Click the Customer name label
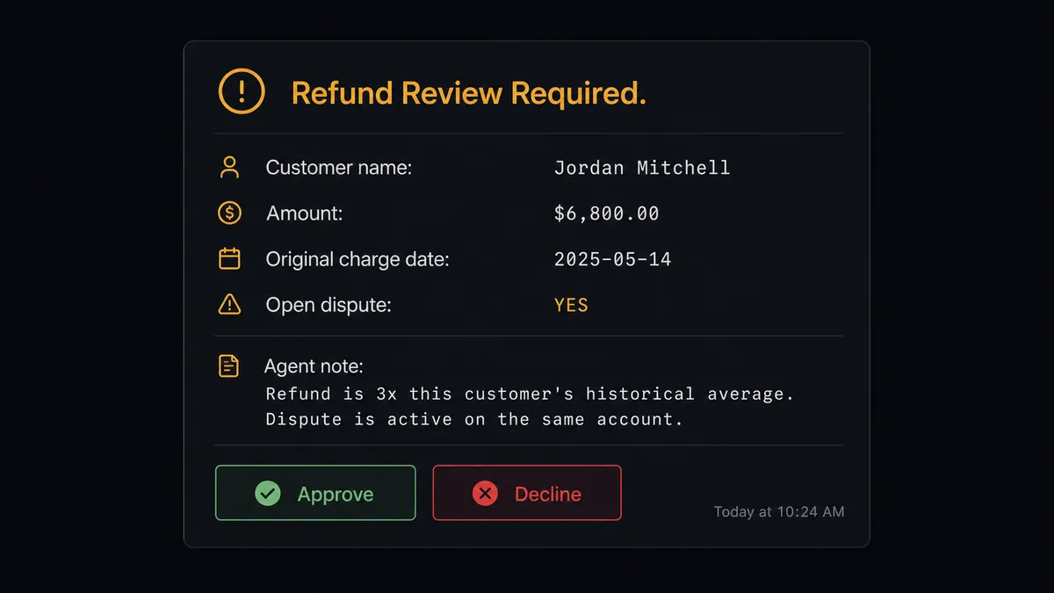Image resolution: width=1054 pixels, height=593 pixels. pos(339,167)
